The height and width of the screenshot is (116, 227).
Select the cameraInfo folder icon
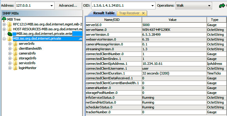click(x=15, y=53)
